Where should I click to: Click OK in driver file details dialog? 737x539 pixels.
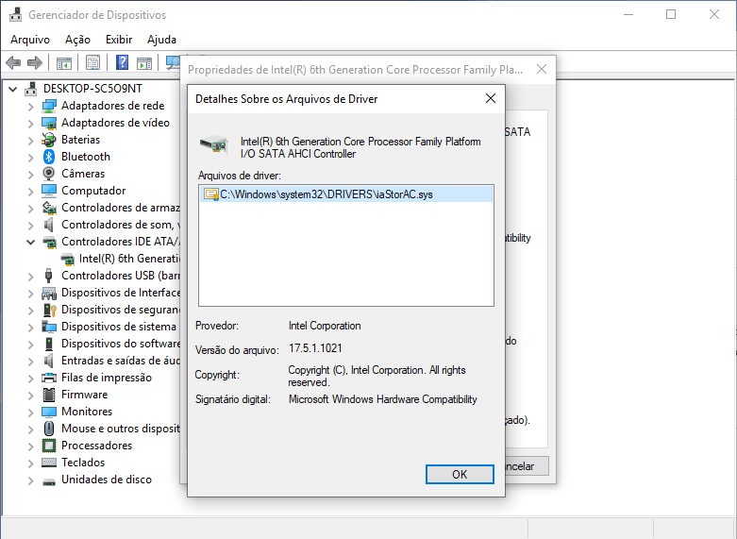coord(460,474)
